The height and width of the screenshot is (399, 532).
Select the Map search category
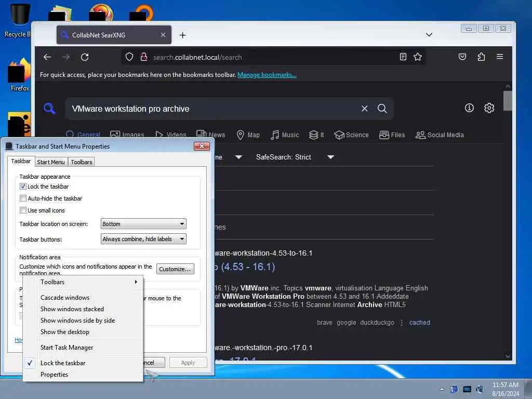click(248, 135)
